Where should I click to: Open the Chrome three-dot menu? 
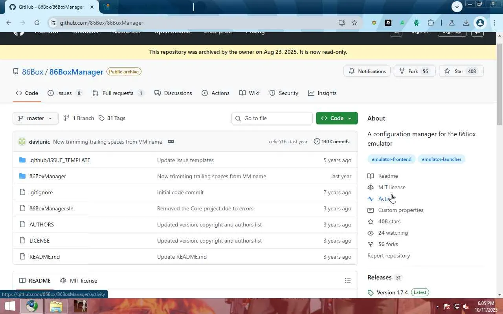pos(494,23)
